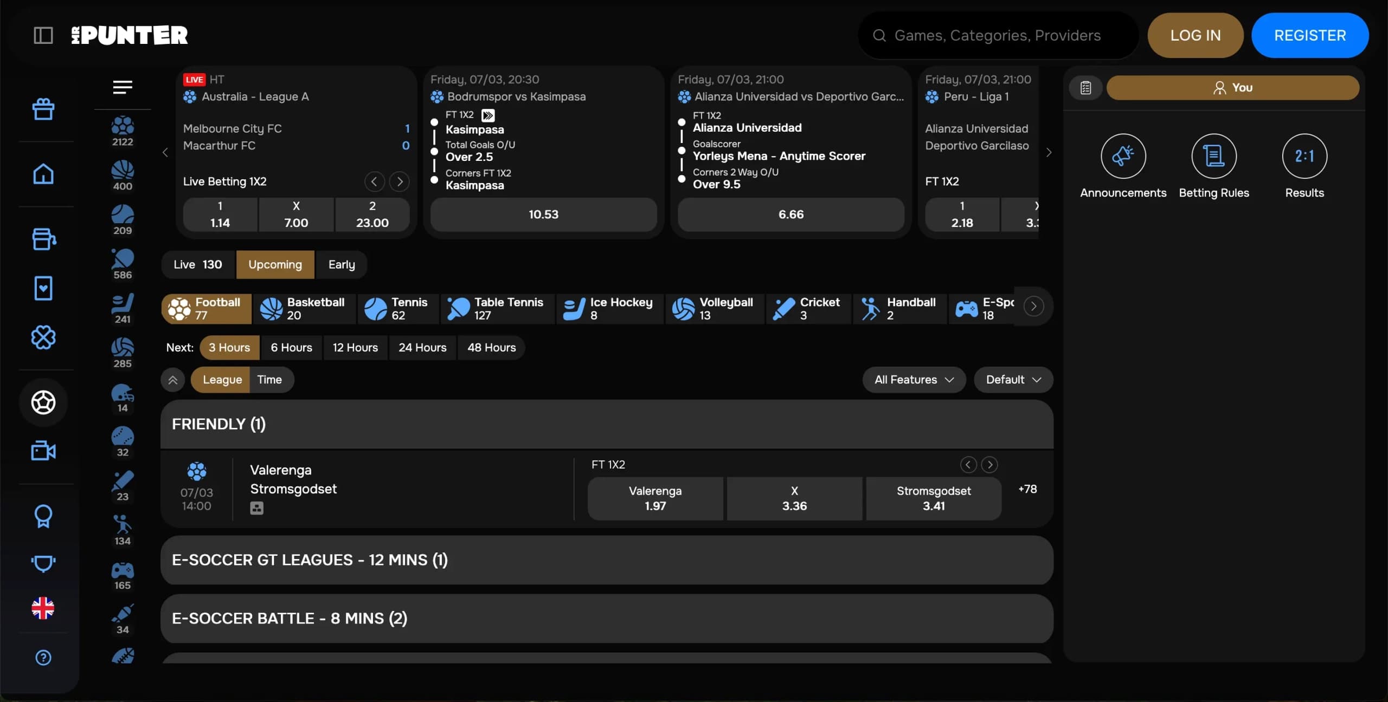Open the All Features dropdown
The image size is (1388, 702).
pos(913,379)
